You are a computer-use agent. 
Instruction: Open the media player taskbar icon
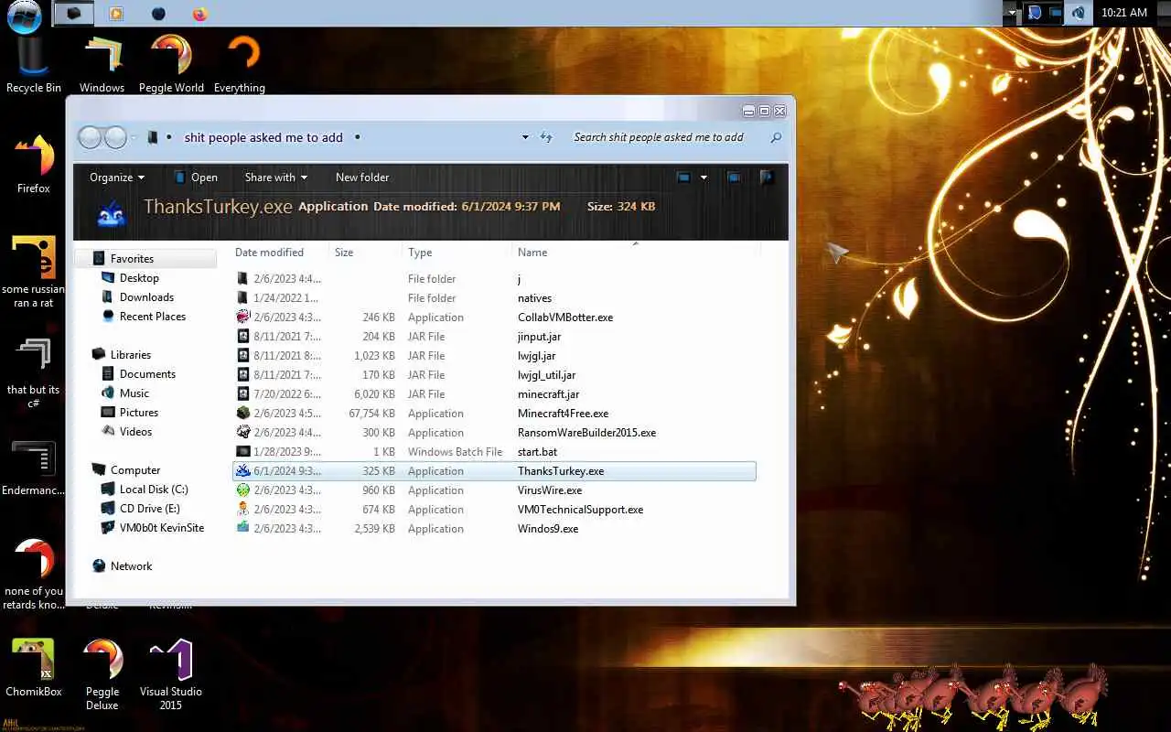(x=115, y=14)
